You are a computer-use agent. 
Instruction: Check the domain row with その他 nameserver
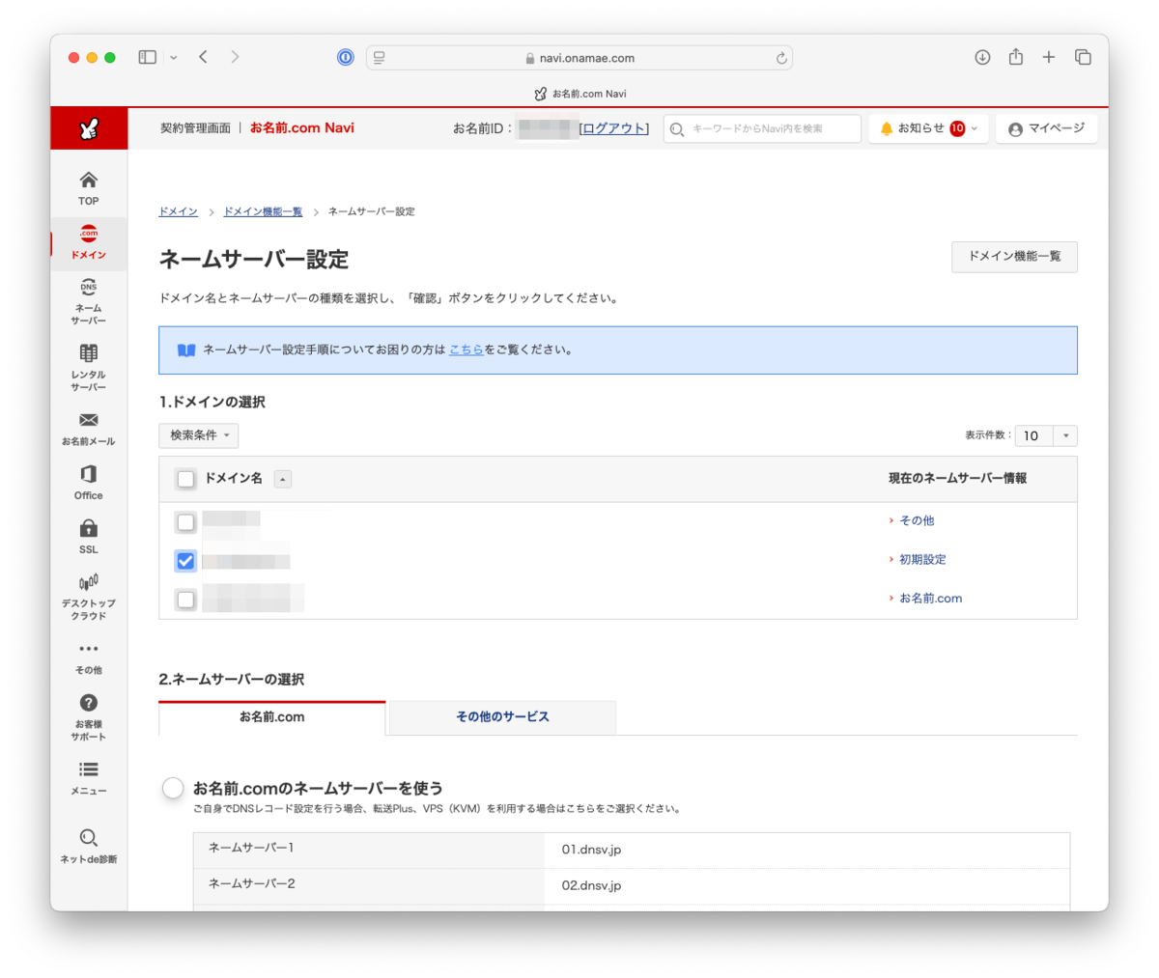(x=185, y=522)
